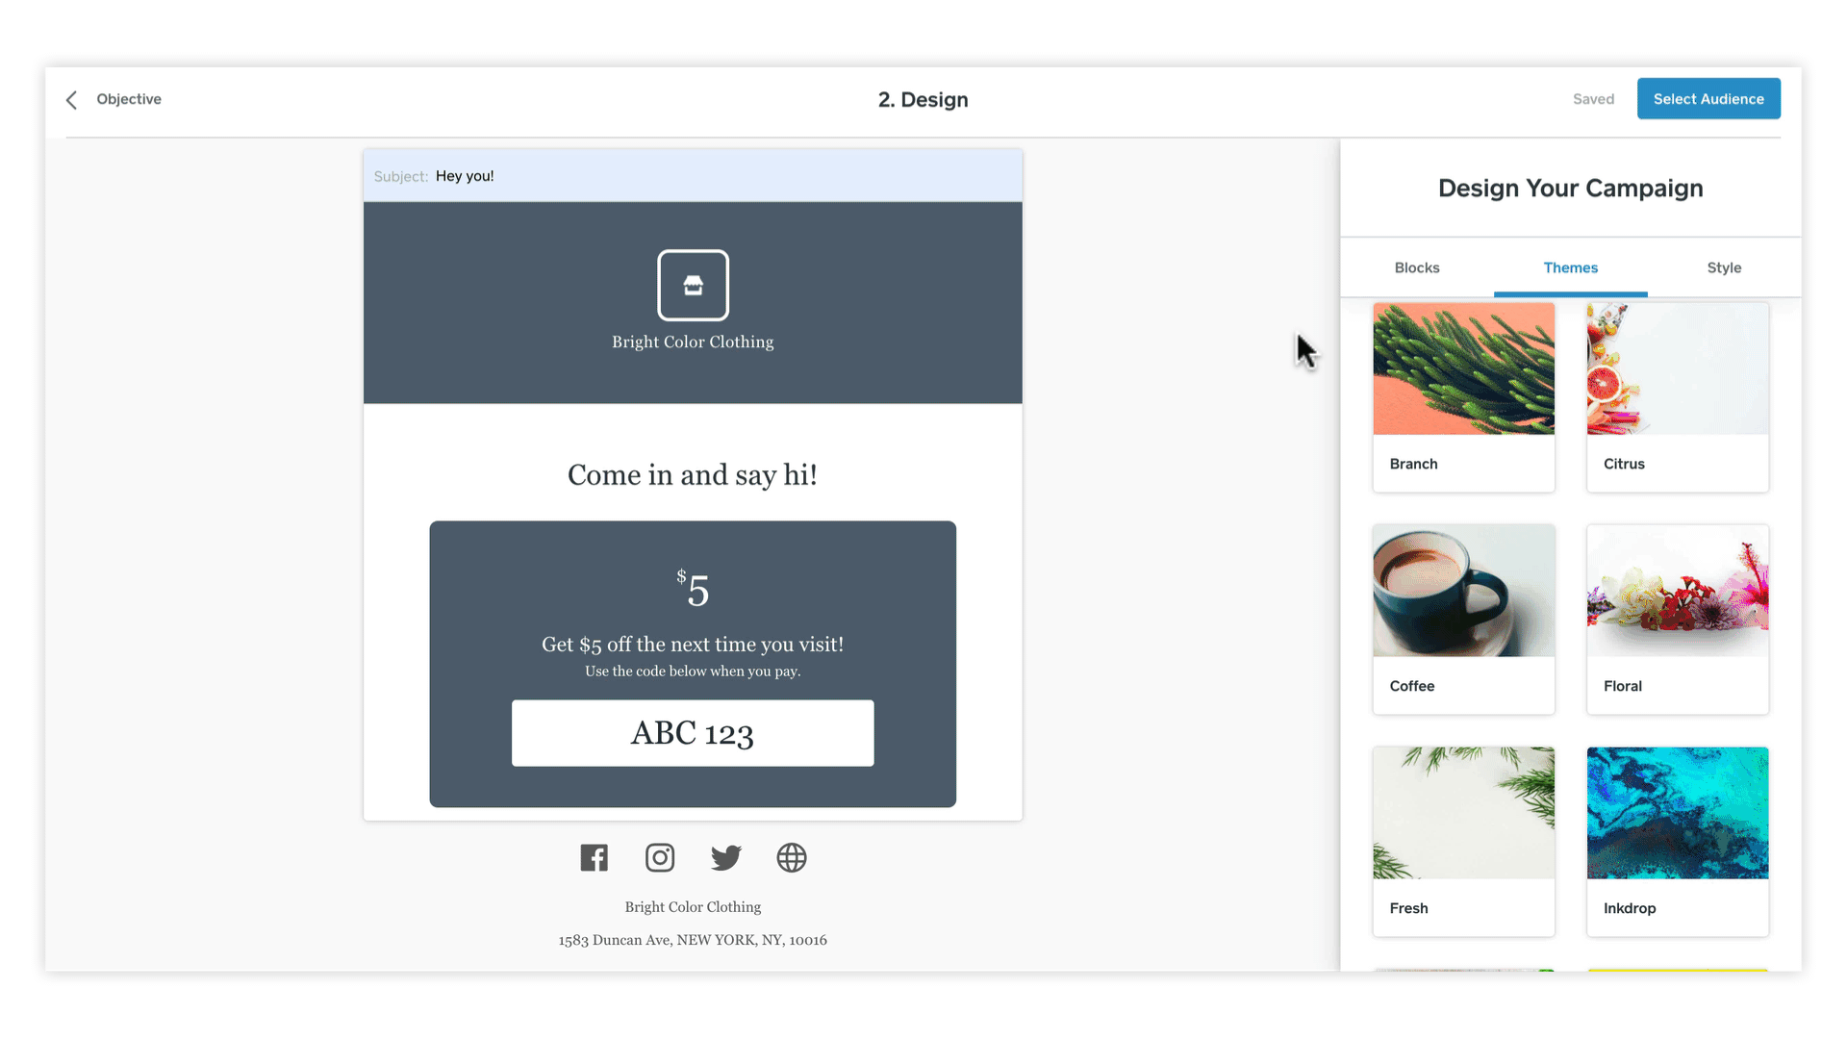Click the Instagram icon in email footer
This screenshot has height=1039, width=1847.
pos(660,856)
